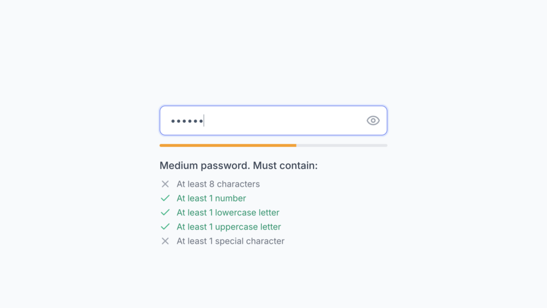
Task: Click the unmet requirement cross icon at checklist top
Action: coord(166,184)
